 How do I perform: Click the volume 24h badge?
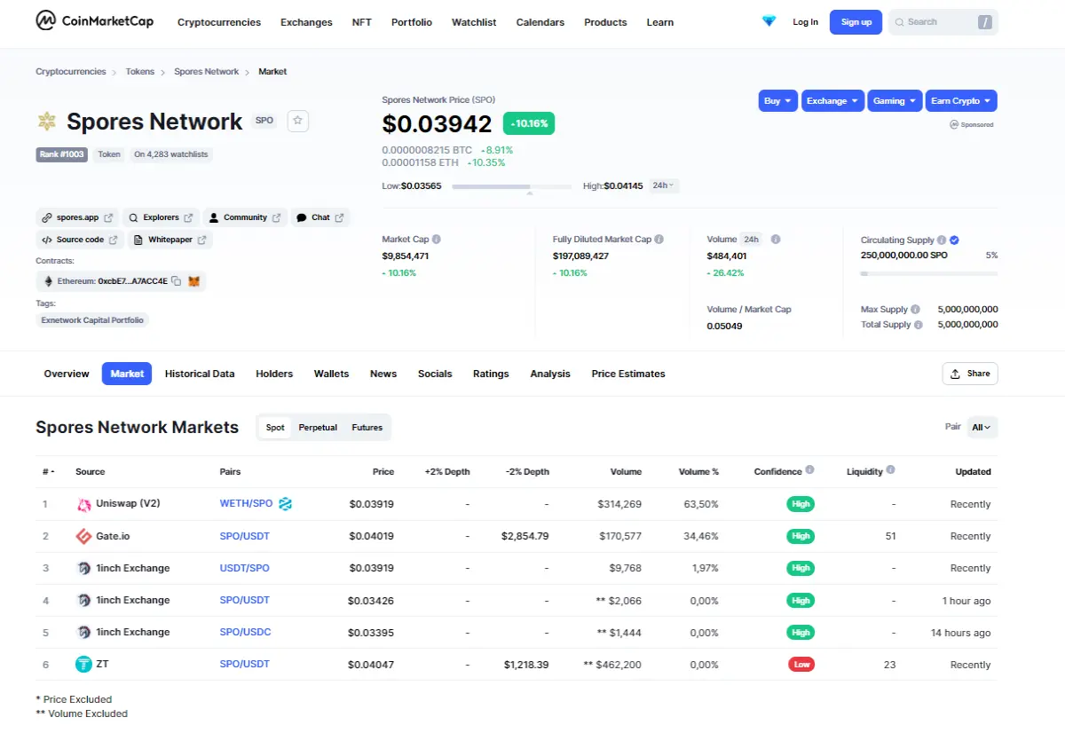point(752,240)
